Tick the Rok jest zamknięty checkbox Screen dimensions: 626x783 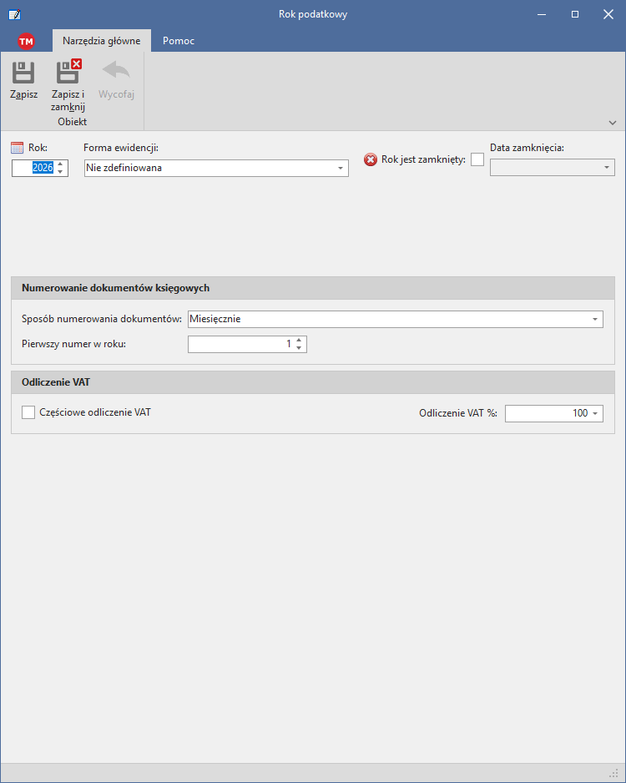tap(477, 159)
